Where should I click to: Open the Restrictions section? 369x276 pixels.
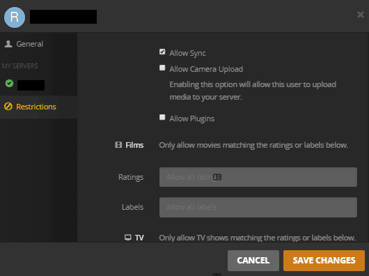point(38,107)
